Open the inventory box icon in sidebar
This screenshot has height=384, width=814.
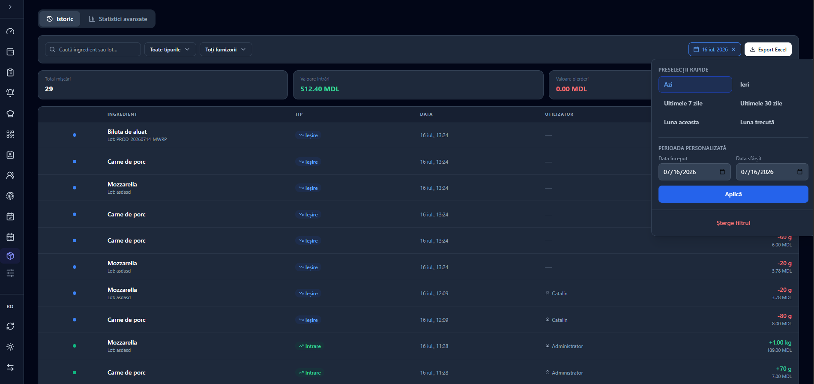coord(10,256)
